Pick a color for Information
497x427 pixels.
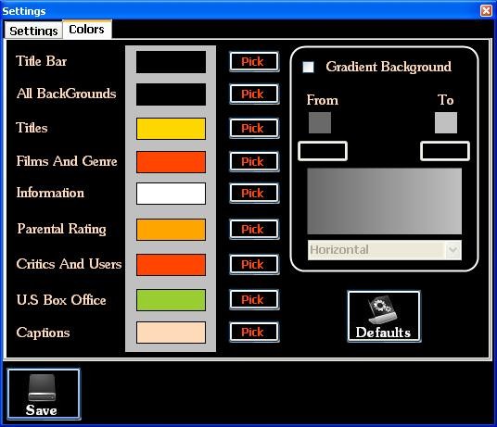pos(254,193)
